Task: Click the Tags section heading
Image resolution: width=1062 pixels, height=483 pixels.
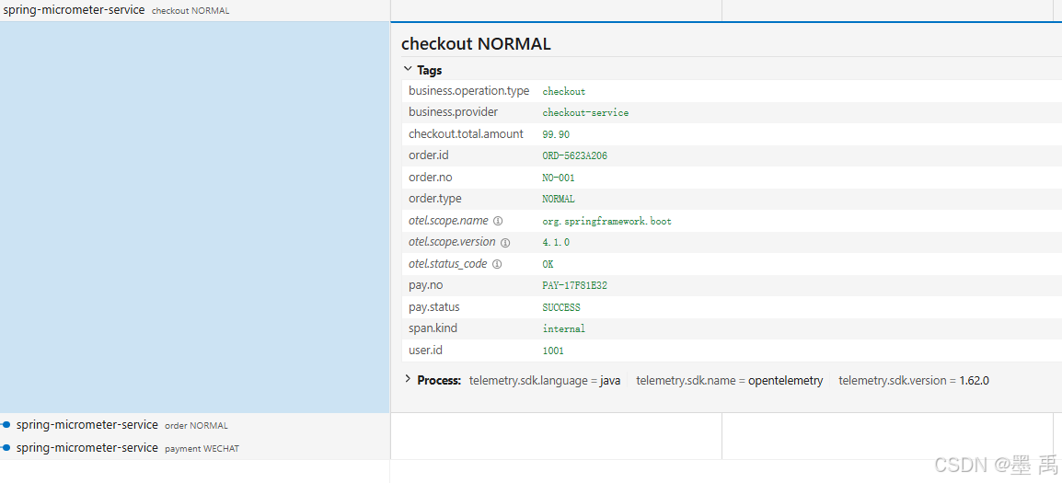Action: (x=430, y=70)
